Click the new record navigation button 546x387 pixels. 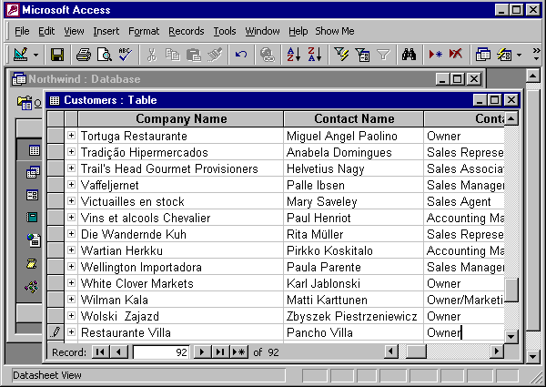point(238,351)
